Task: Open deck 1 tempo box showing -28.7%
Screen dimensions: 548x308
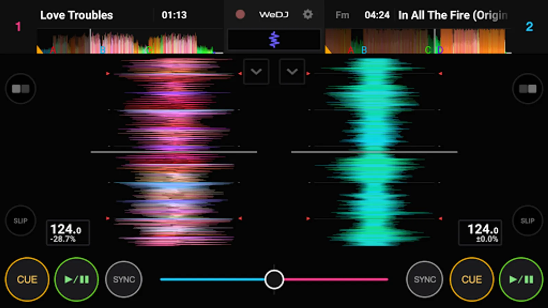Action: click(68, 232)
